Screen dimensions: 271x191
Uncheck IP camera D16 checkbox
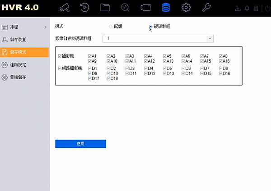pyautogui.click(x=221, y=73)
